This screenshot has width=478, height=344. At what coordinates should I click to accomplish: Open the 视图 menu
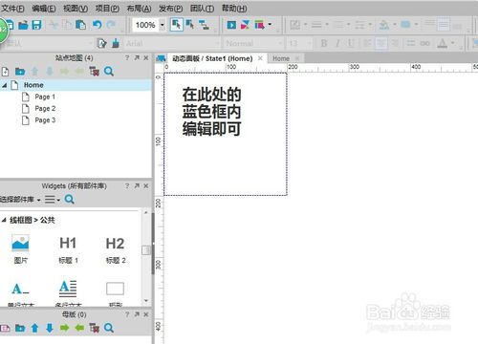[x=76, y=9]
